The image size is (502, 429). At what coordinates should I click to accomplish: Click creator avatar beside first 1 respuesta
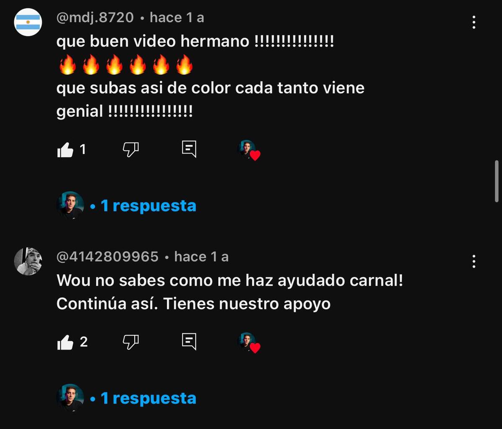(x=70, y=205)
